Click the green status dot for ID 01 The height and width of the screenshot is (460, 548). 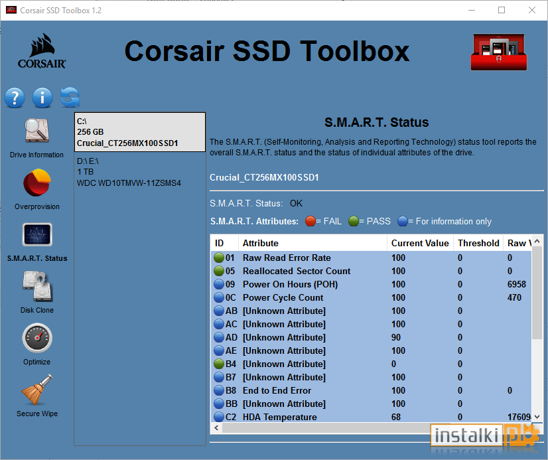click(219, 258)
